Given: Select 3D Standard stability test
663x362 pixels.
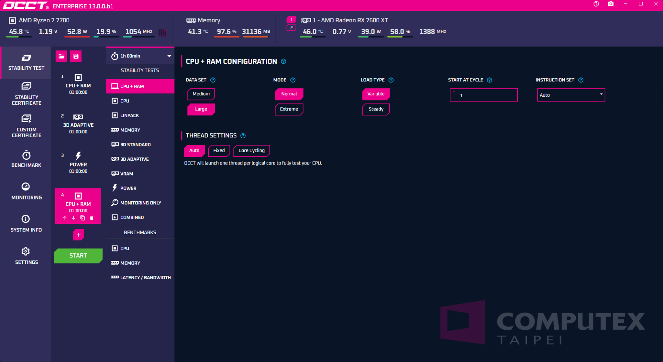Looking at the screenshot, I should click(x=140, y=144).
